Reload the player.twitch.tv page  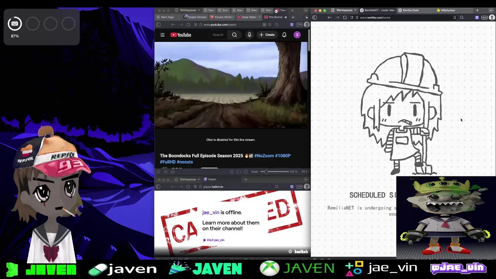[x=188, y=187]
